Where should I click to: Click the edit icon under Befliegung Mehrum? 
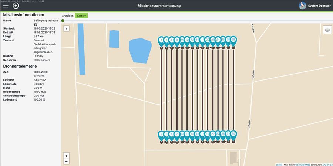(x=36, y=24)
